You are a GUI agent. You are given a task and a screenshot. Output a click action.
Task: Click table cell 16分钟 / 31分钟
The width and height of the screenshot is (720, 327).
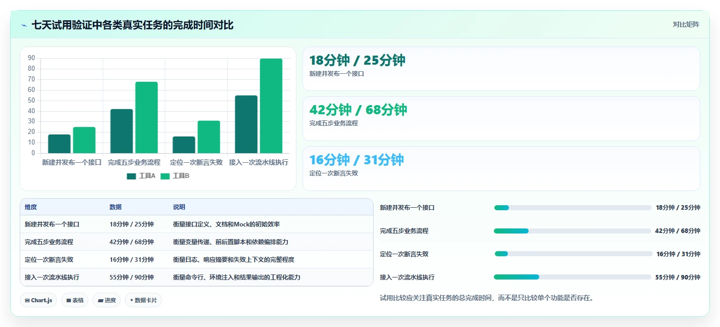click(x=132, y=259)
